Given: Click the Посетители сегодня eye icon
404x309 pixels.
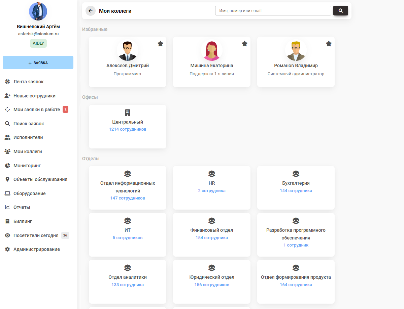Looking at the screenshot, I should coord(7,235).
